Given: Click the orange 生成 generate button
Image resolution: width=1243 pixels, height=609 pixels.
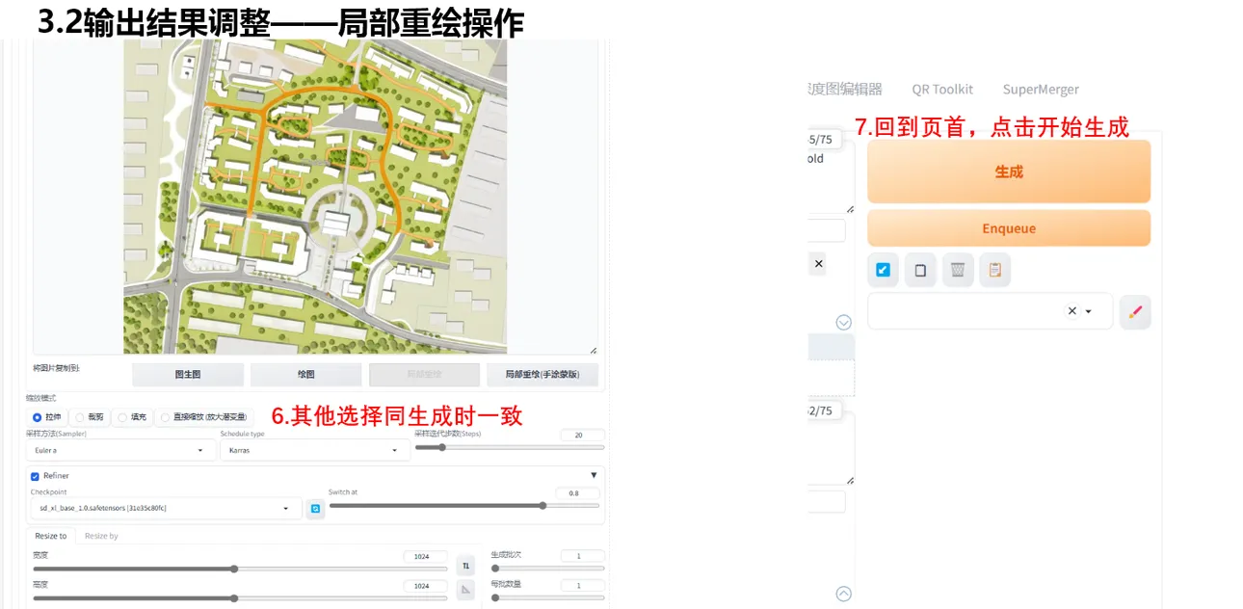Looking at the screenshot, I should [x=1009, y=172].
